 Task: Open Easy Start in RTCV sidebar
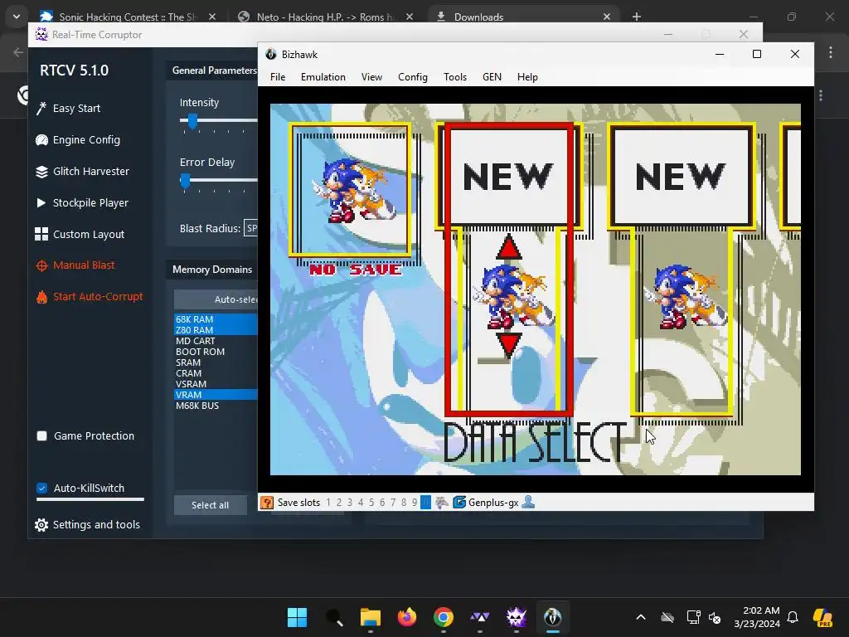coord(68,109)
